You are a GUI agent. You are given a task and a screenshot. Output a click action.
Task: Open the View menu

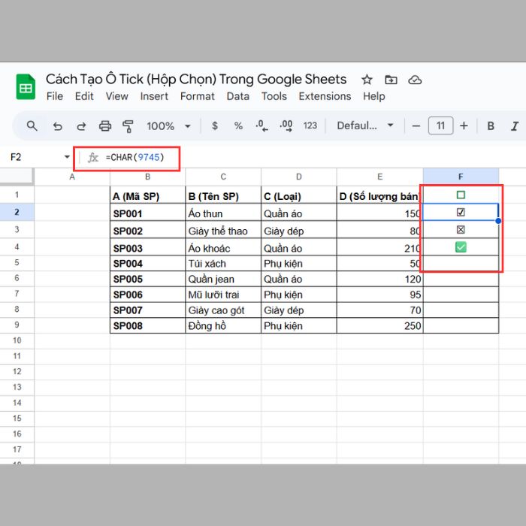pos(116,96)
